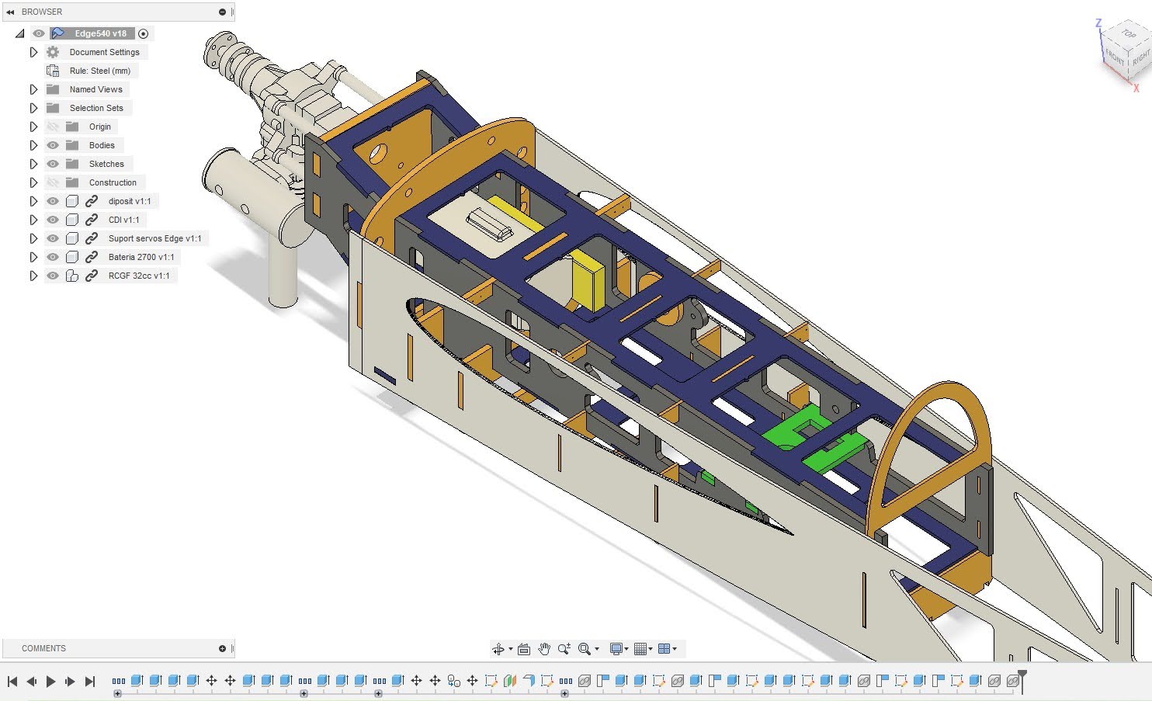Select Suport servos Edge v1:1 component
The image size is (1152, 701).
154,238
